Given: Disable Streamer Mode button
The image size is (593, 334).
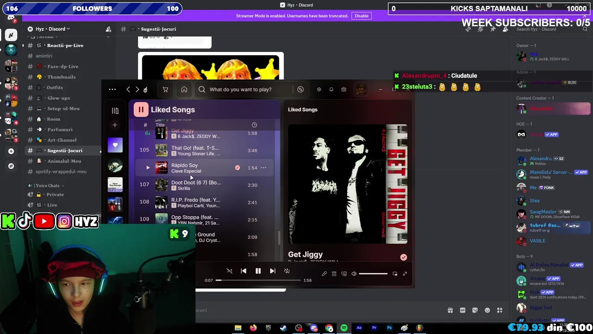Looking at the screenshot, I should [361, 16].
